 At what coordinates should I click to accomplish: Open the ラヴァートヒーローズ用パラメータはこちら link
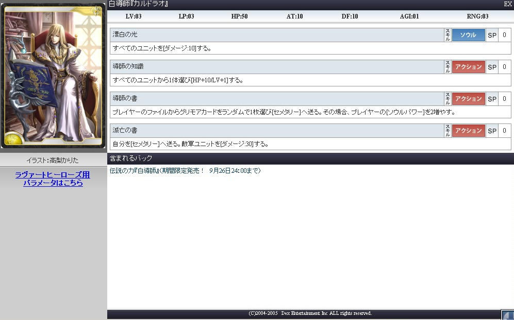tap(53, 179)
